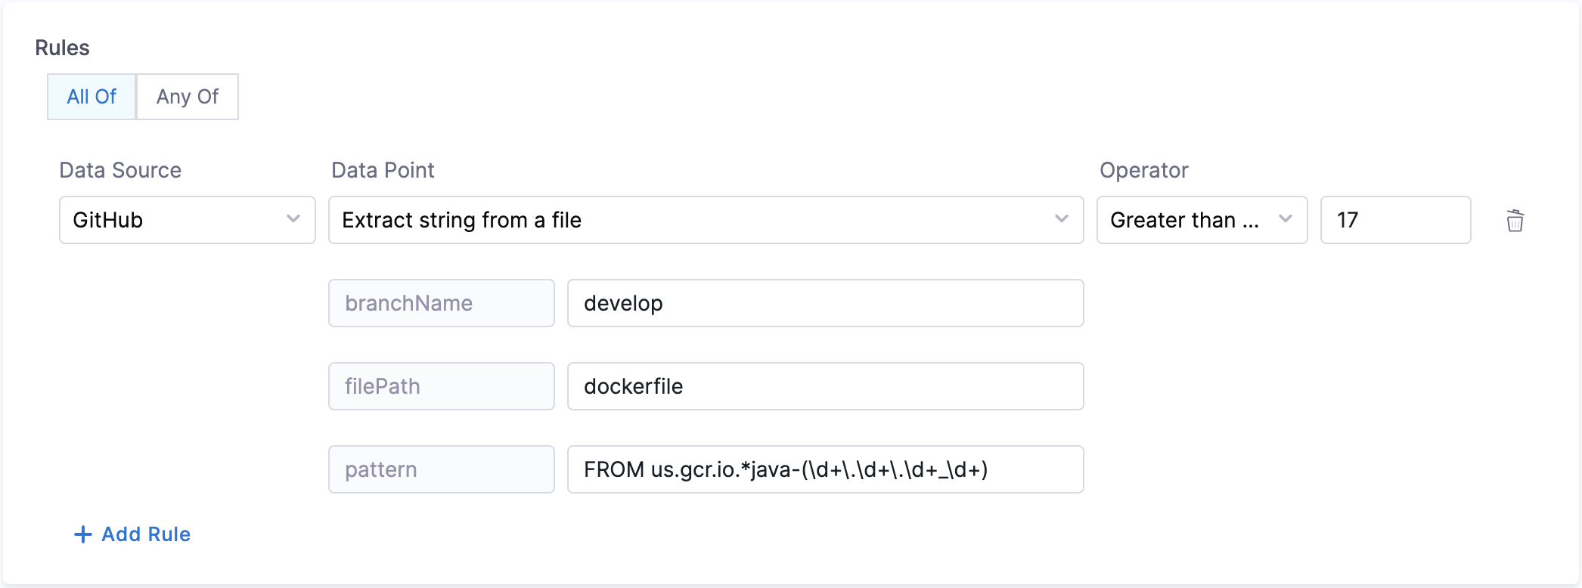The image size is (1582, 588).
Task: Edit the branch name value develop
Action: 824,303
